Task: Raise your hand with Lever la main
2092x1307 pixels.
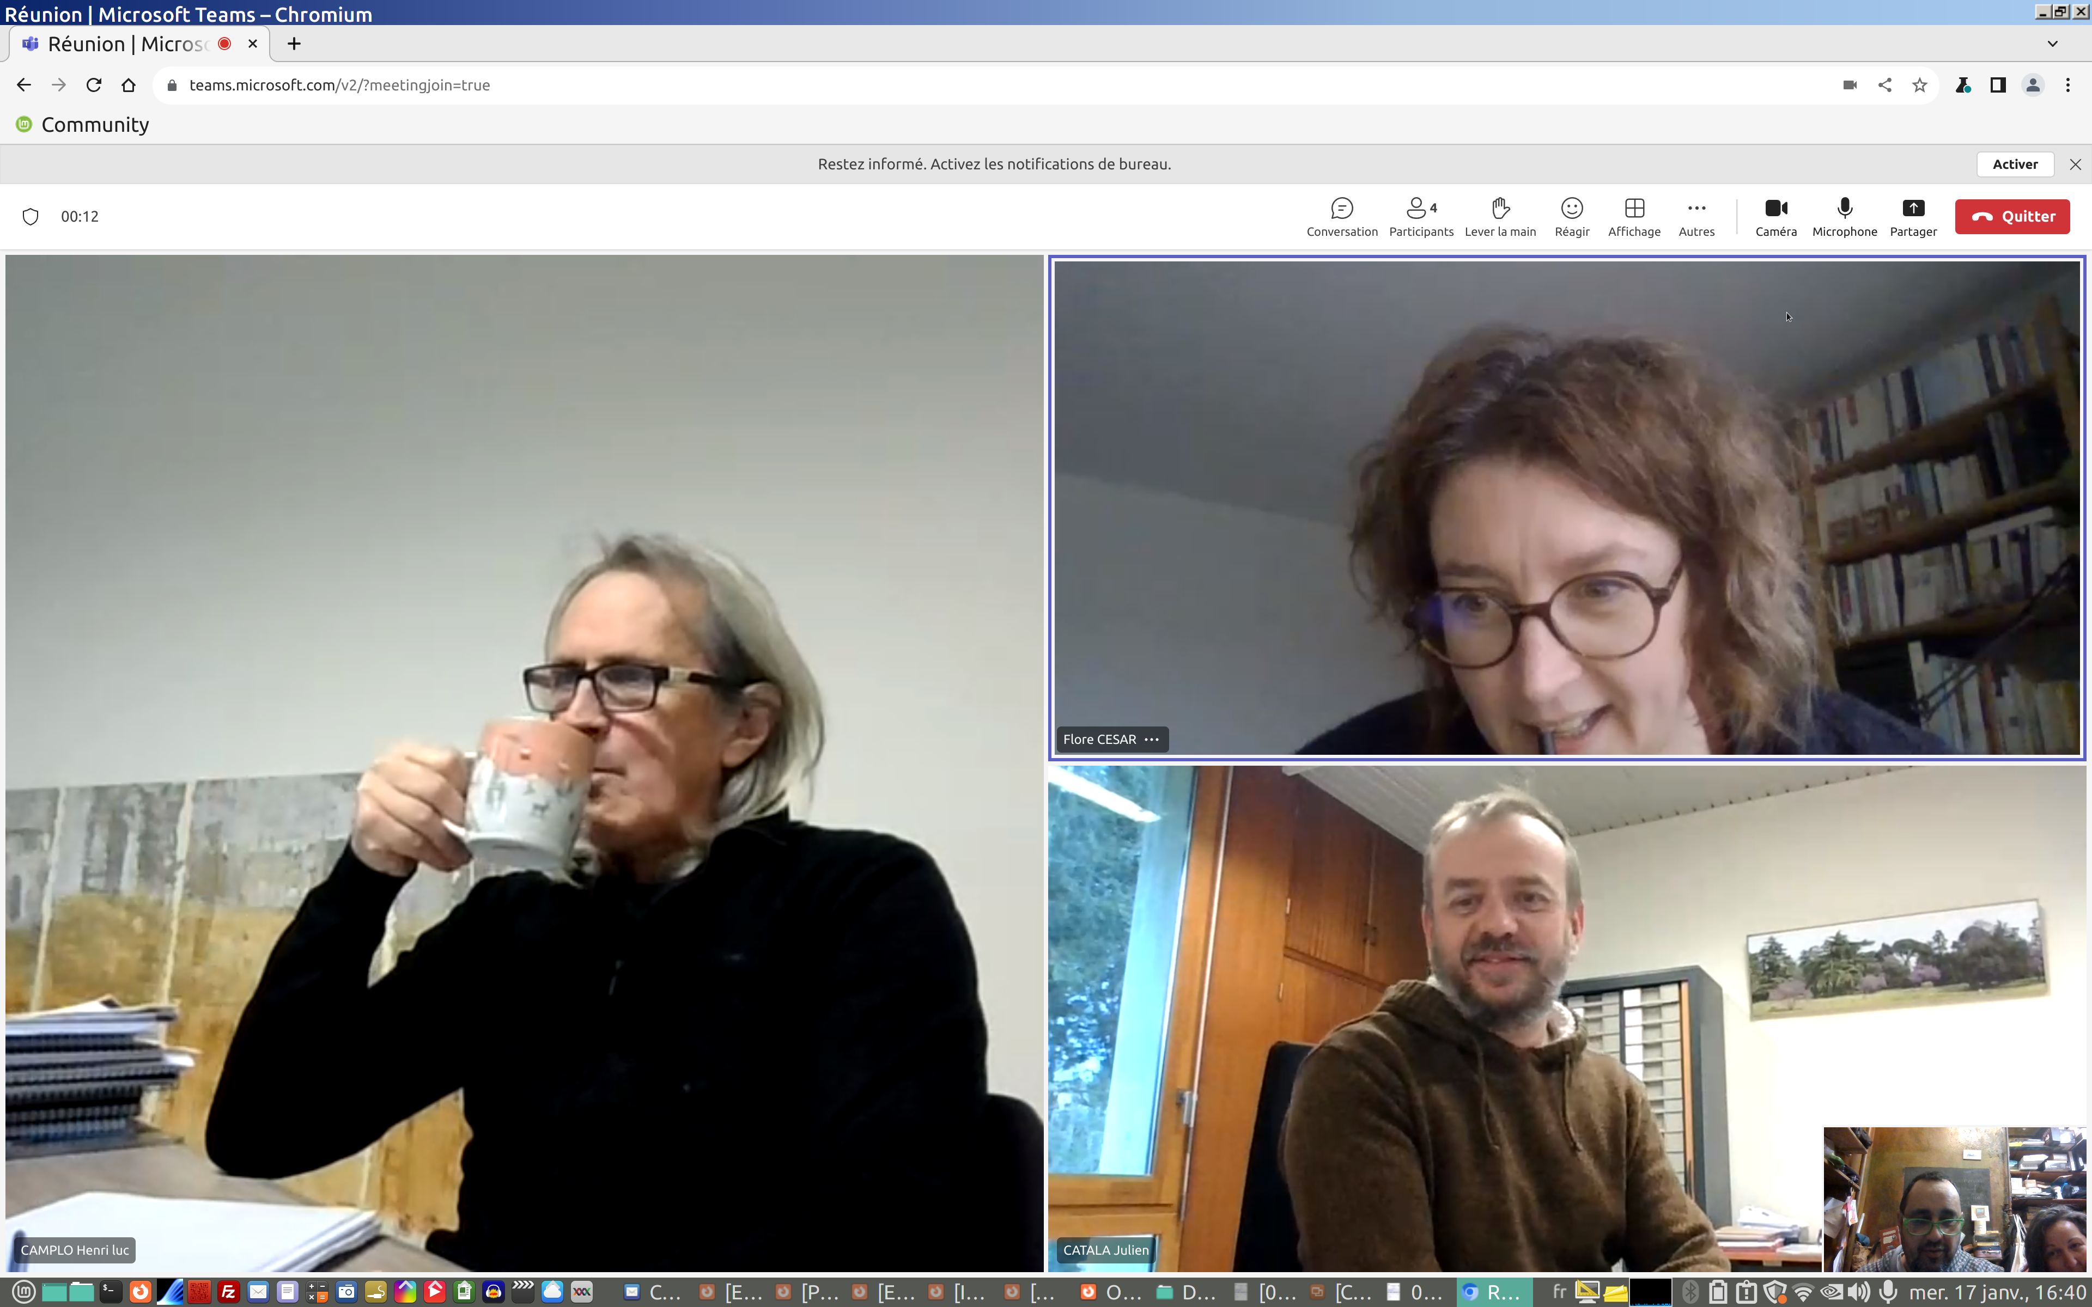Action: 1500,216
